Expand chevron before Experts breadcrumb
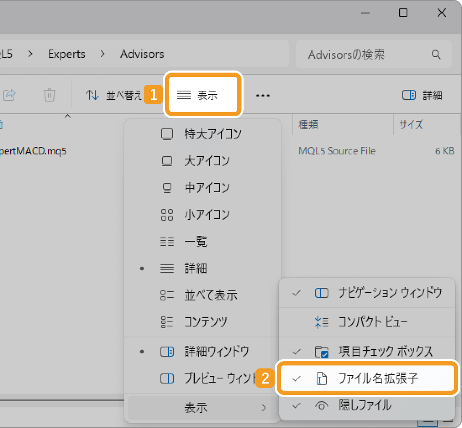Image resolution: width=462 pixels, height=428 pixels. (30, 54)
